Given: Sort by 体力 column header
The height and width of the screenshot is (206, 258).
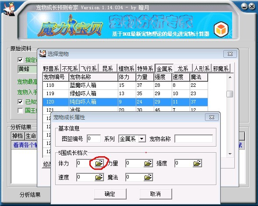Looking at the screenshot, I should pos(127,77).
